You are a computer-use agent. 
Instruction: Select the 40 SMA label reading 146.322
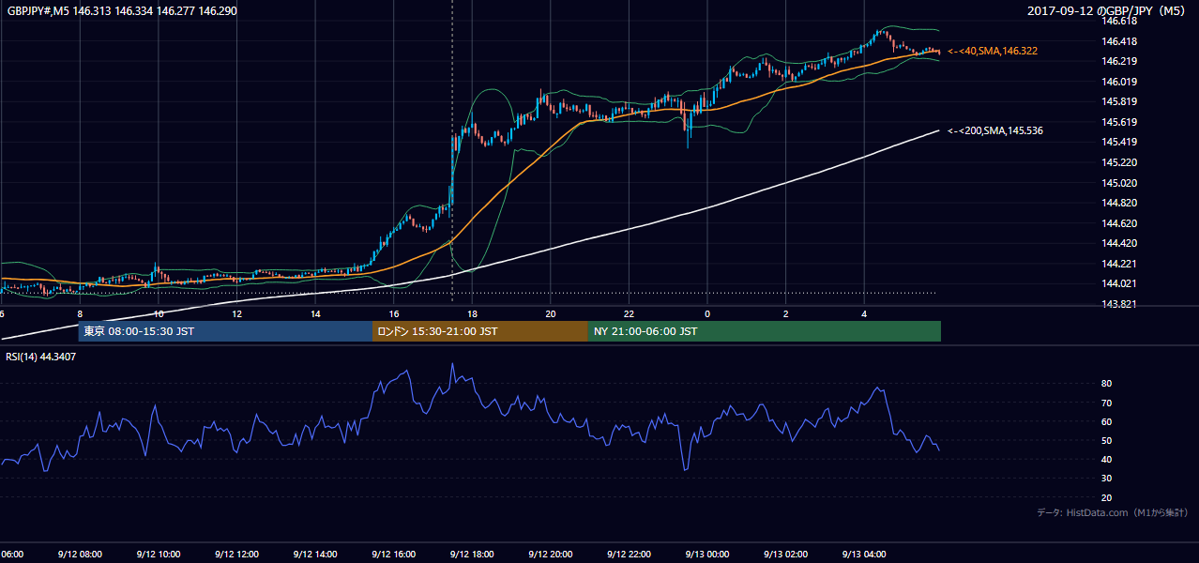pyautogui.click(x=993, y=51)
